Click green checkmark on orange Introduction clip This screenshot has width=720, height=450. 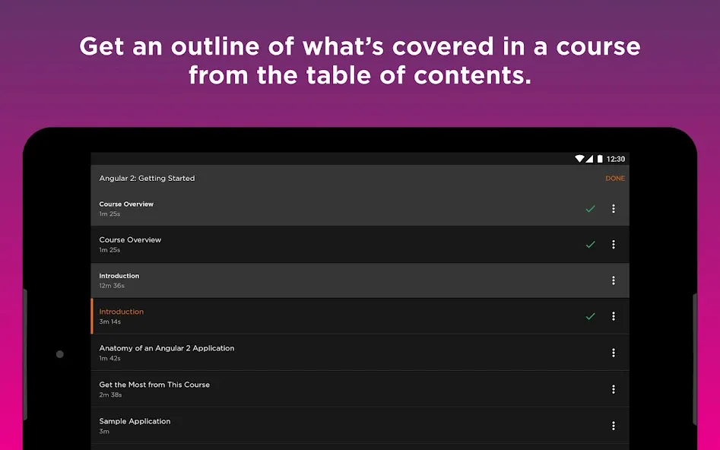pyautogui.click(x=591, y=316)
